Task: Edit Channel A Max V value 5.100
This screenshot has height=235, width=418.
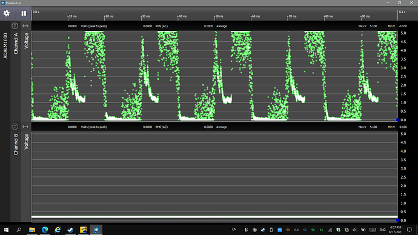Action: pyautogui.click(x=373, y=26)
